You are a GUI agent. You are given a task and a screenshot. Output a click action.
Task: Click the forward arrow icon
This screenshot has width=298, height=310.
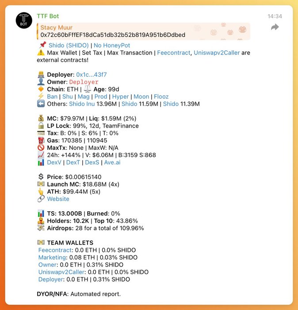[x=275, y=27]
